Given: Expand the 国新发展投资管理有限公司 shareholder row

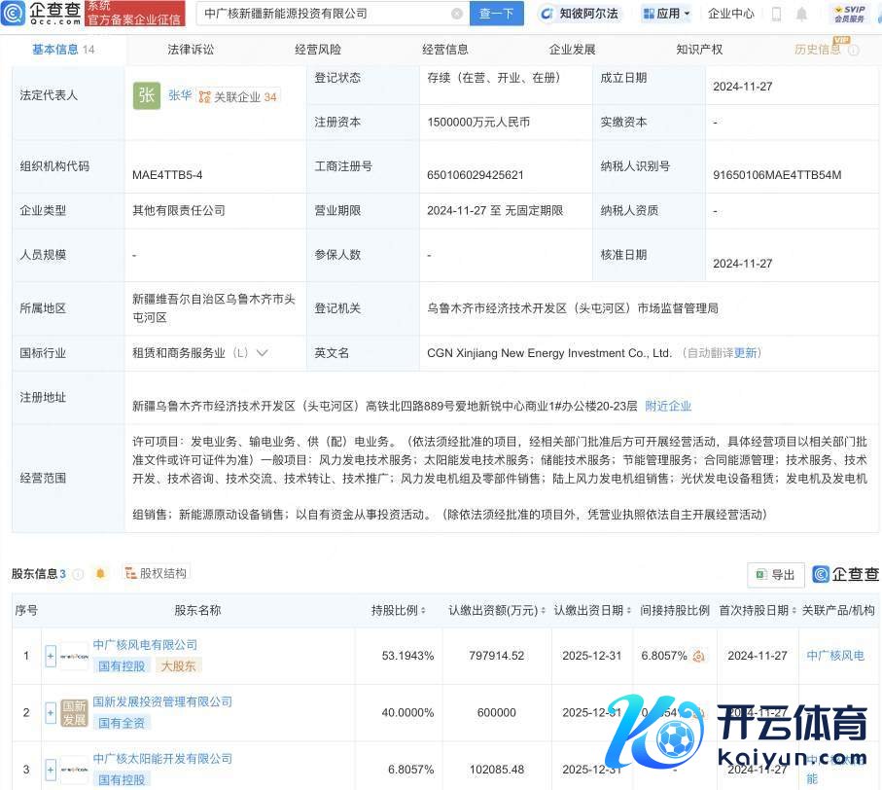Looking at the screenshot, I should coord(51,713).
